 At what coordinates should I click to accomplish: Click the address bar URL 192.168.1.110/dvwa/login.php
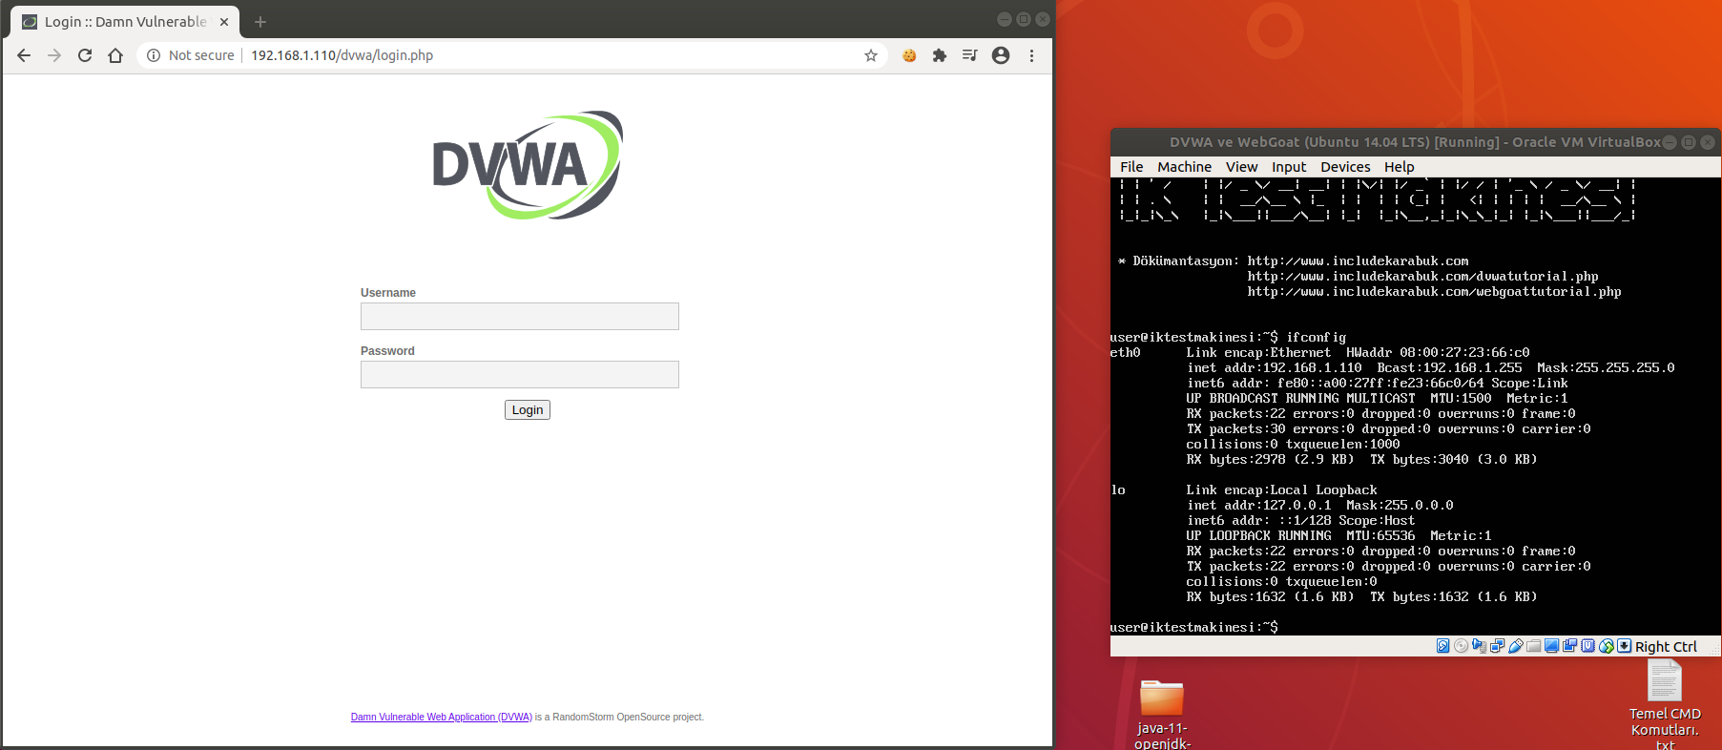342,55
